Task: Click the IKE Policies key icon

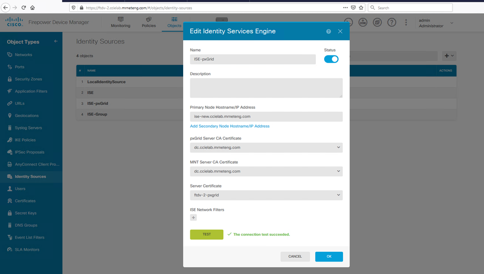Action: click(x=10, y=140)
